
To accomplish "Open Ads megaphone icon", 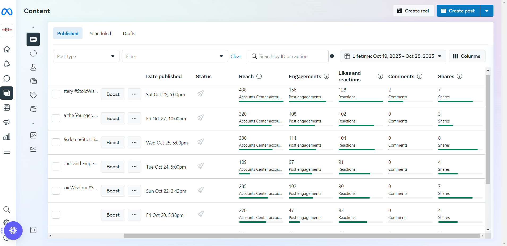I will pos(7,122).
